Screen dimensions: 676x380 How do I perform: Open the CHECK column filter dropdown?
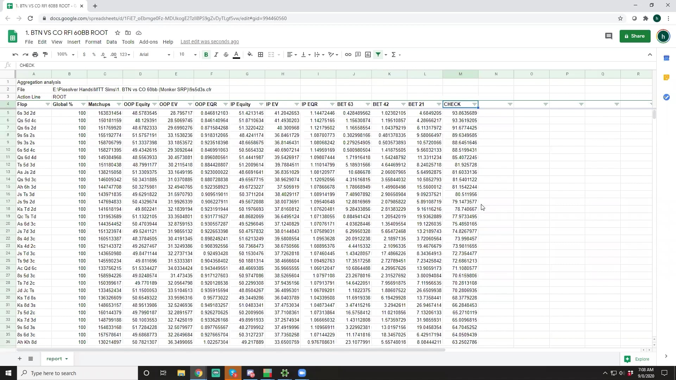(x=474, y=104)
